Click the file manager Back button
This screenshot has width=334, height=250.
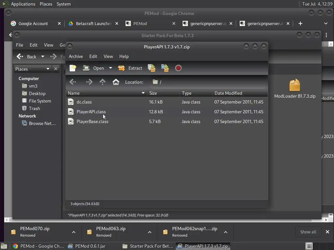26,57
